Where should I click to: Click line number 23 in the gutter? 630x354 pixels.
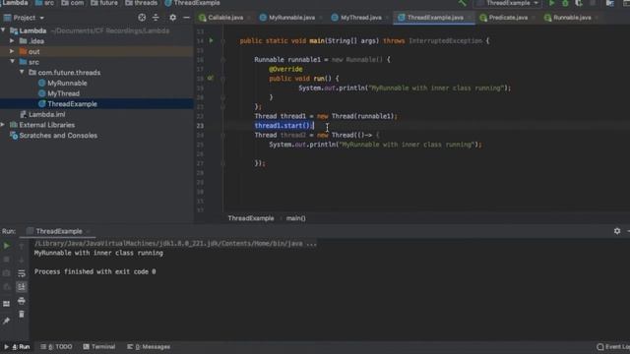(200, 126)
